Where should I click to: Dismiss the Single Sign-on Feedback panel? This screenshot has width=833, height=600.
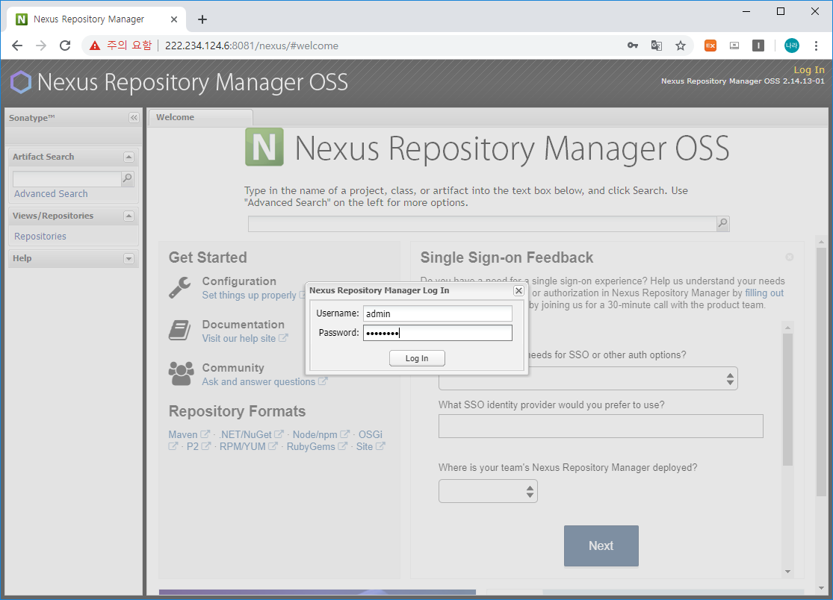click(x=790, y=257)
